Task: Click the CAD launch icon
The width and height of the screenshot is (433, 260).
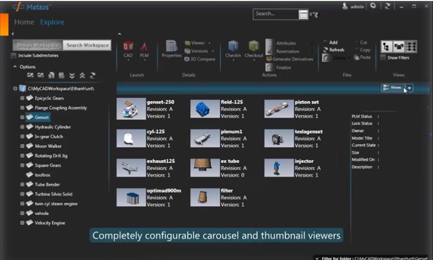Action: pos(128,47)
